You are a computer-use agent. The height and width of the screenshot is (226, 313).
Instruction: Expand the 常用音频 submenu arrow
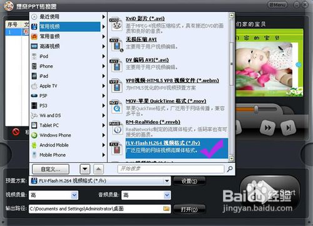(x=103, y=36)
